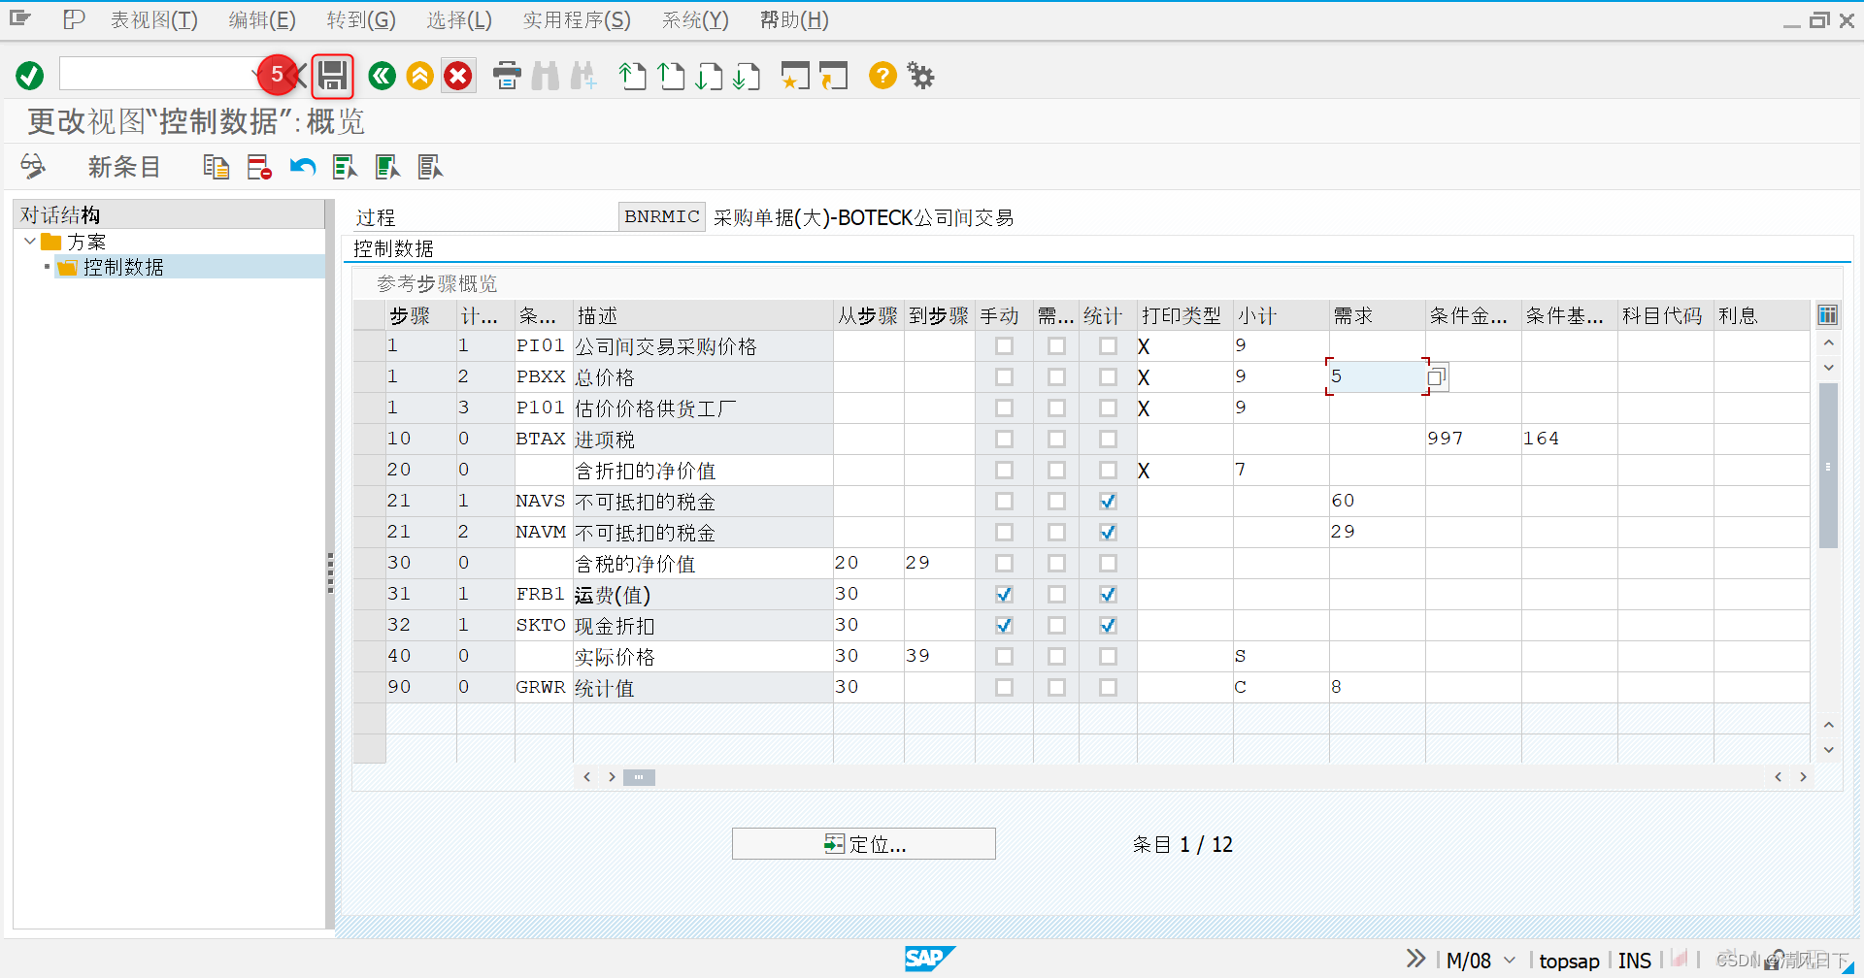
Task: Click into the command input field
Action: [155, 74]
